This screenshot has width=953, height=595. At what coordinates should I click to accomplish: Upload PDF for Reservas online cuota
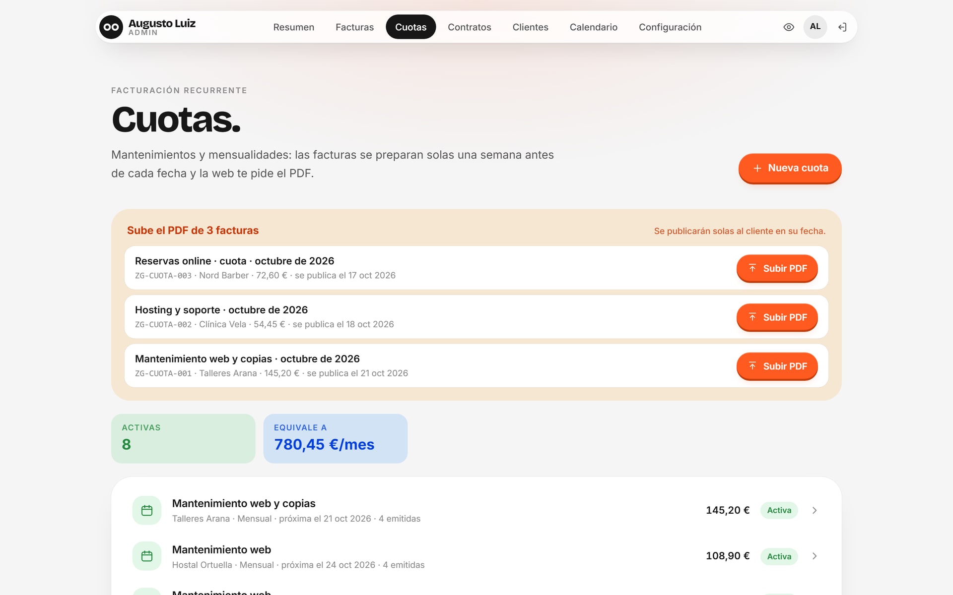pos(777,268)
